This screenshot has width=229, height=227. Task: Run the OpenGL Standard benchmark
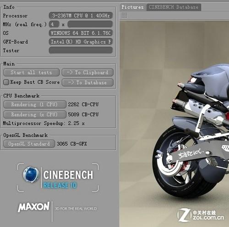pos(29,144)
